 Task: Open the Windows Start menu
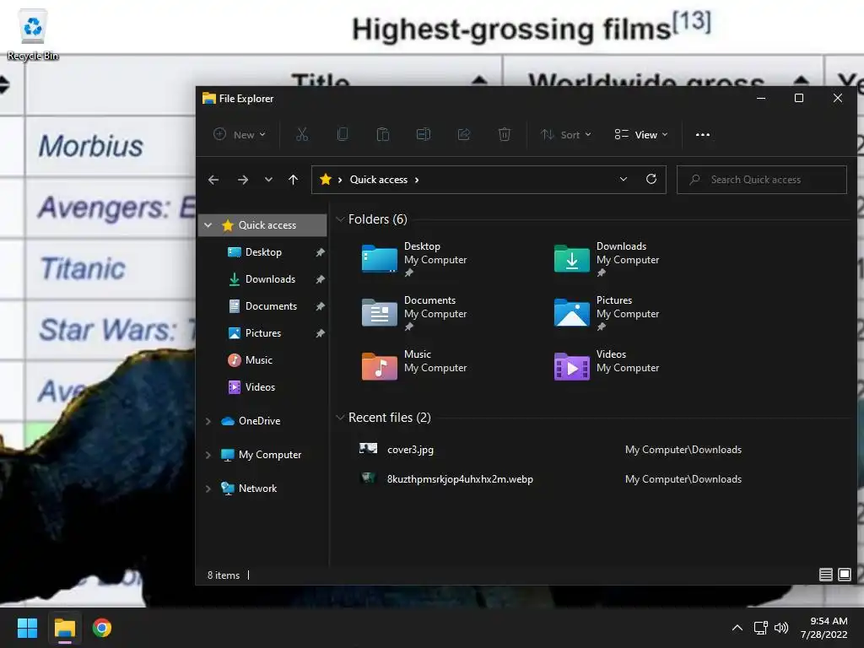click(27, 628)
